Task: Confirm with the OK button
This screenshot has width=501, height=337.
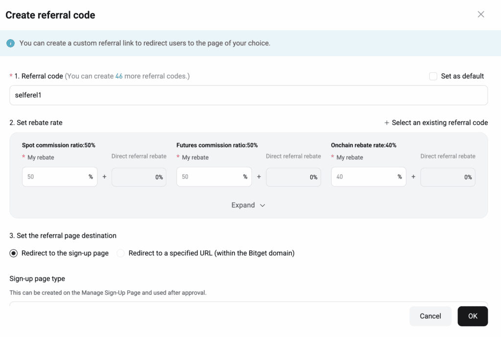Action: (x=472, y=316)
